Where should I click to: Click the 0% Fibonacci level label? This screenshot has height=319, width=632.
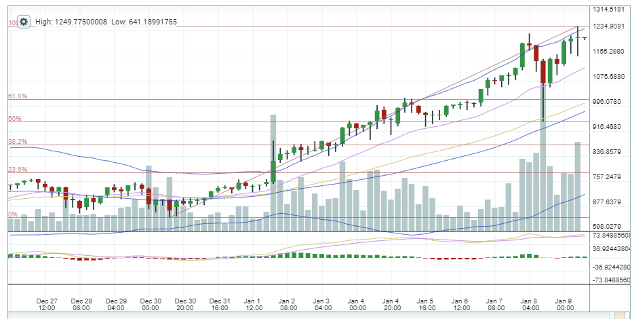point(13,214)
